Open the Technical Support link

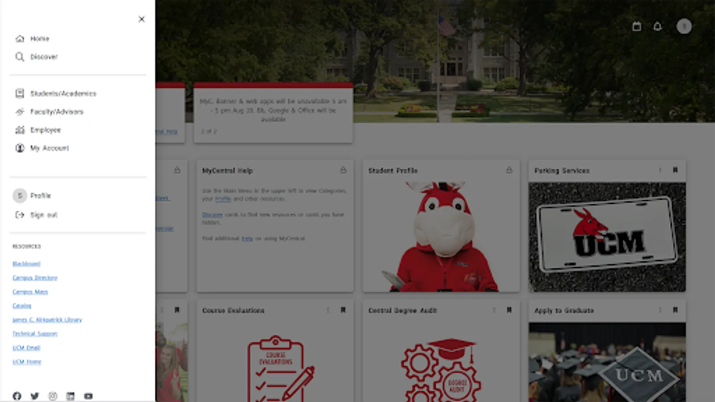[x=35, y=334]
